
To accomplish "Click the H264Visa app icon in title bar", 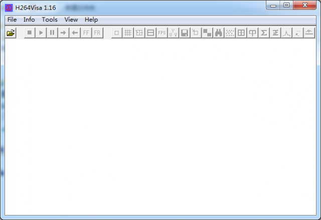I will tap(9, 8).
